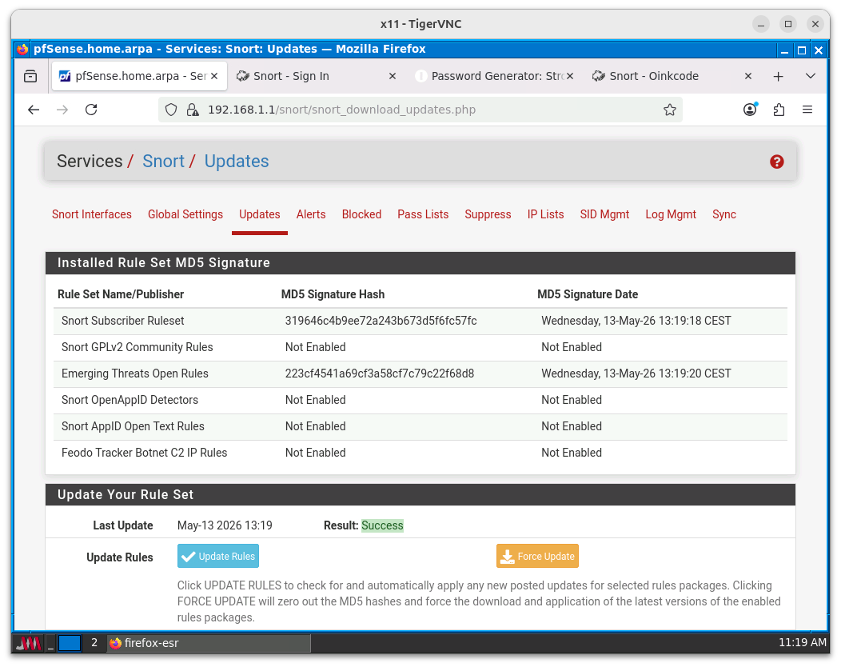
Task: Expand the list all tabs chevron
Action: [811, 76]
